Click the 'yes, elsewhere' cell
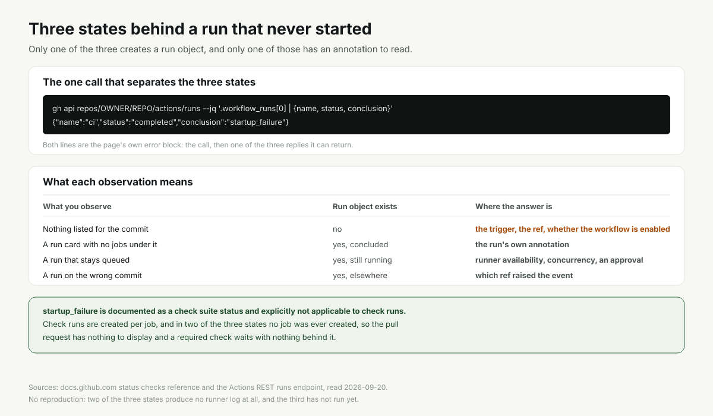713x416 pixels. [360, 275]
